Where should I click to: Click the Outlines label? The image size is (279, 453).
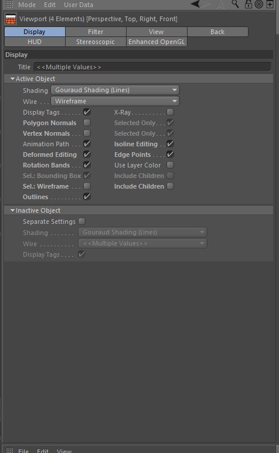tap(35, 197)
